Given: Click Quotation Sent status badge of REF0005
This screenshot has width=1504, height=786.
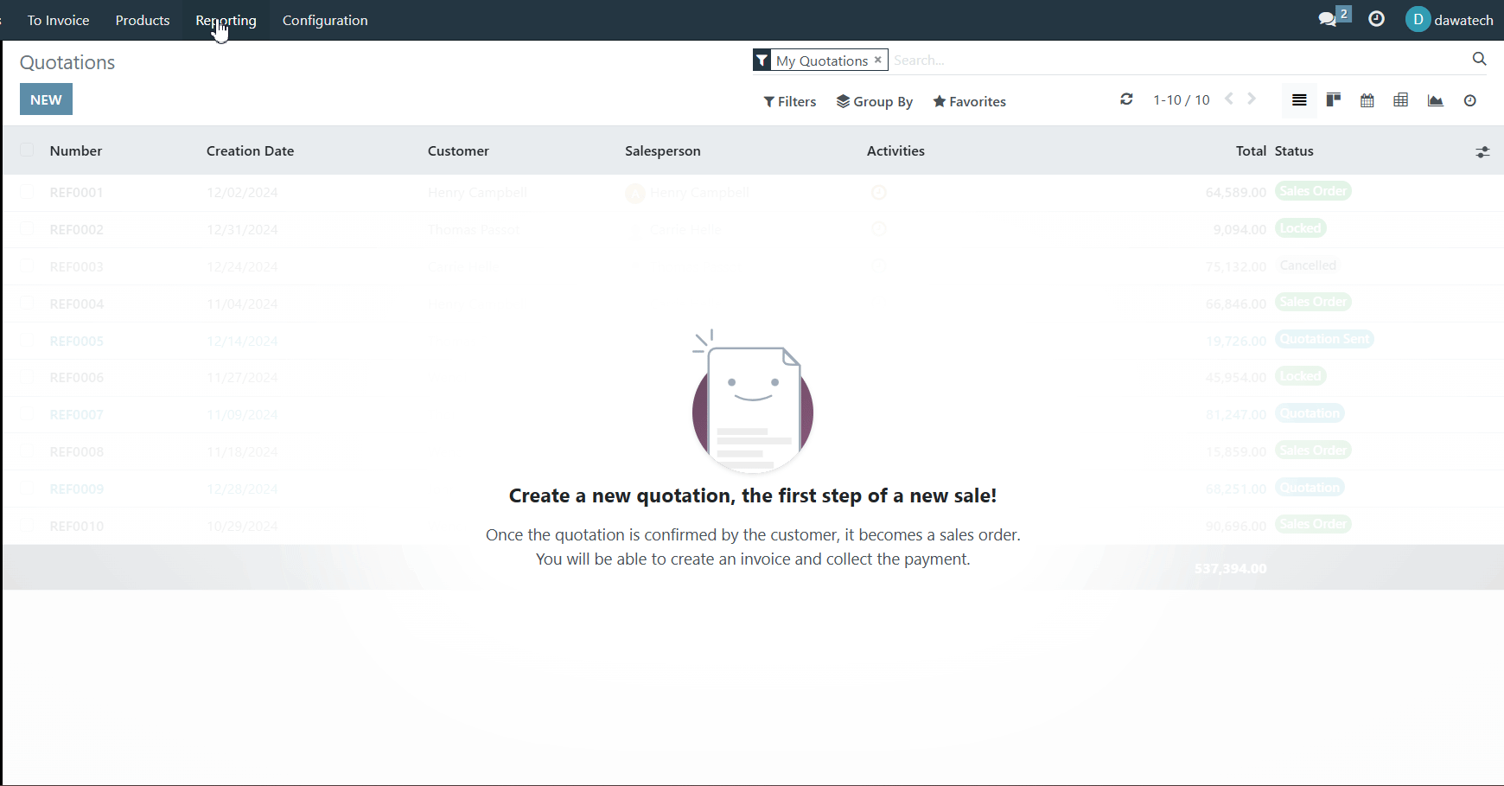Looking at the screenshot, I should click(x=1324, y=339).
